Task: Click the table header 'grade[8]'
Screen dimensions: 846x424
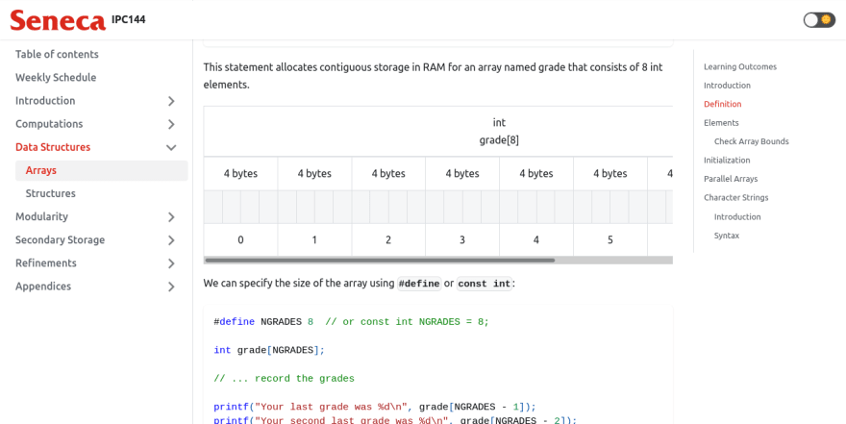Action: click(499, 140)
